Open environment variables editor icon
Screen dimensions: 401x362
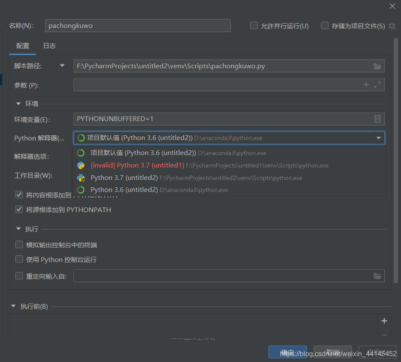tap(377, 119)
